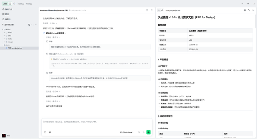Expand the second 已执行 2 条命令 details
Viewport: 257px width, 139px height.
click(x=53, y=101)
